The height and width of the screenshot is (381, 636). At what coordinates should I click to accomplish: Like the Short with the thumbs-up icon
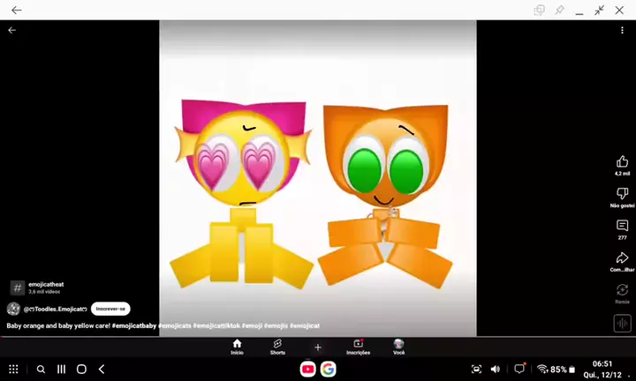pos(622,162)
